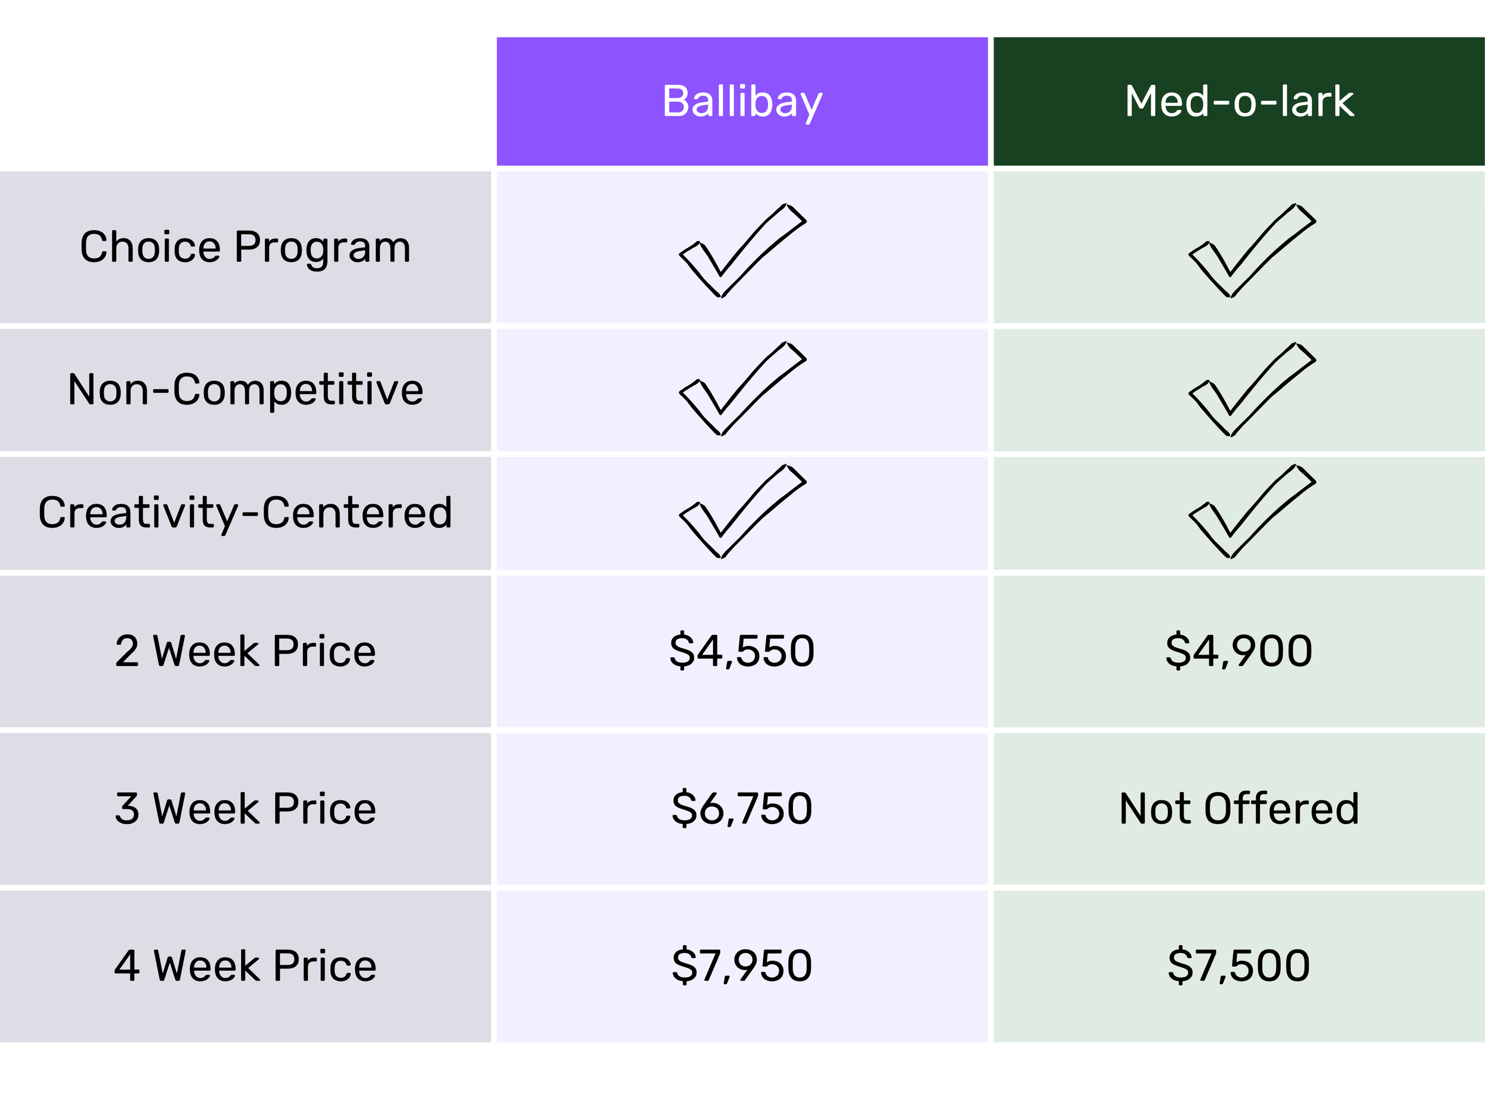Click Med-o-lark's Creativity-Centered checkmark
The width and height of the screenshot is (1485, 1114).
click(x=1252, y=512)
